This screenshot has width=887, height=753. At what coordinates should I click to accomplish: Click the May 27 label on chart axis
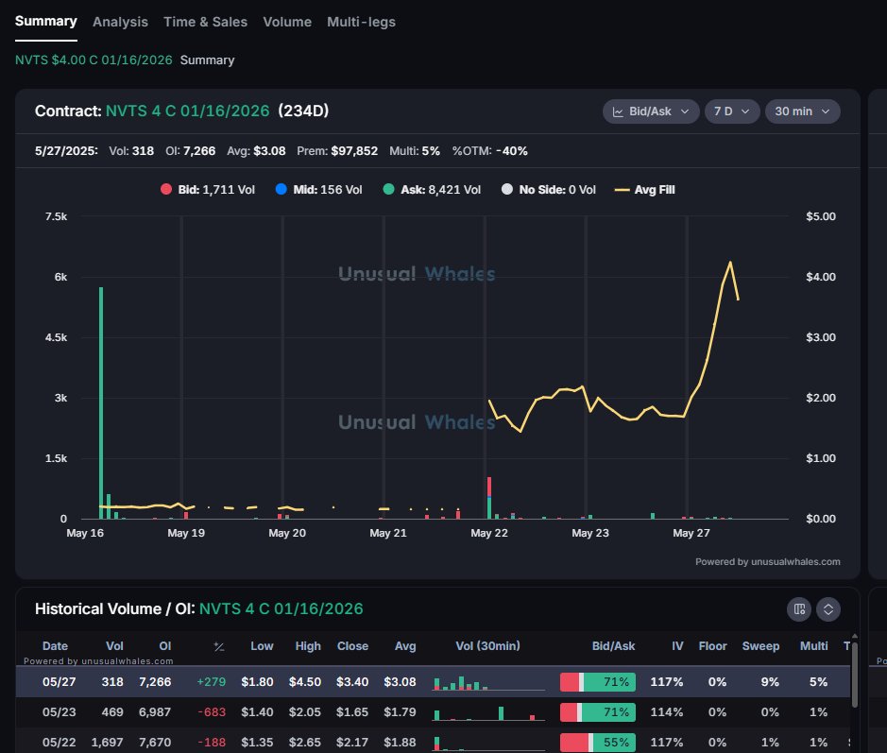(691, 533)
